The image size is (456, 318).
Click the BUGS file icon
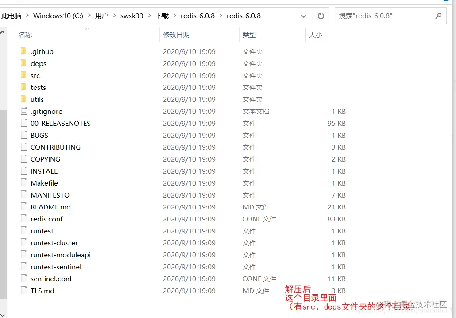coord(24,135)
